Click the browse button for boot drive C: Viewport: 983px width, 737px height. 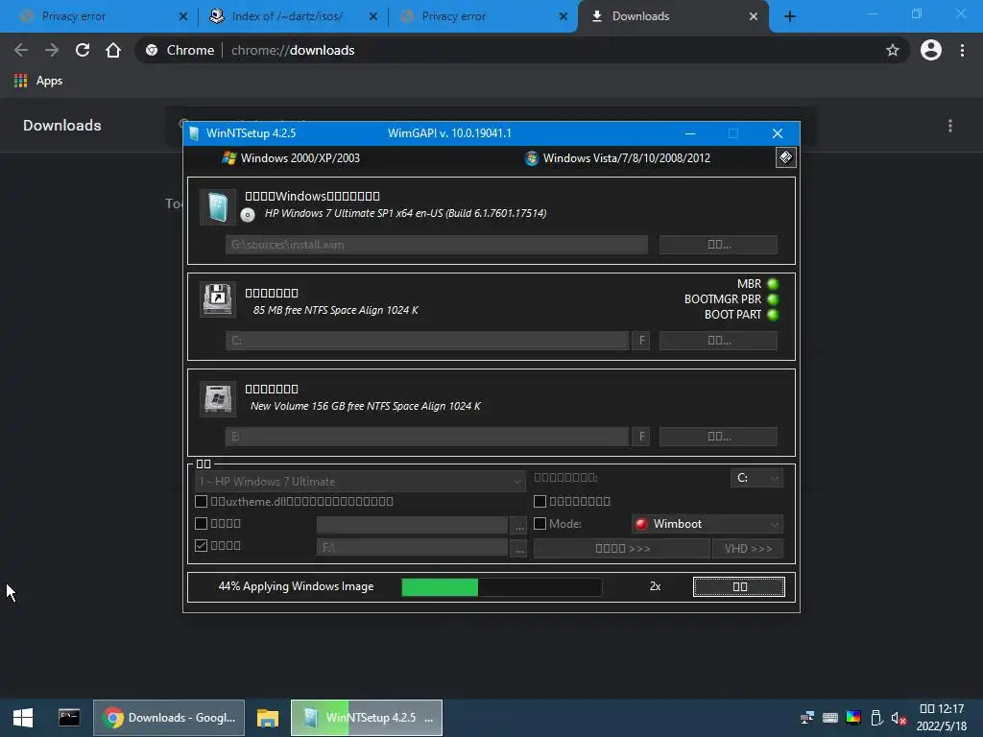718,341
